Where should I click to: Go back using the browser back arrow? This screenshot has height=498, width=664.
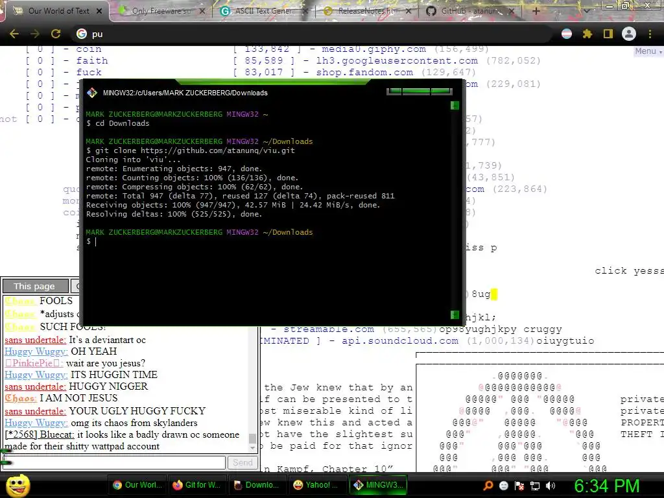pos(14,34)
